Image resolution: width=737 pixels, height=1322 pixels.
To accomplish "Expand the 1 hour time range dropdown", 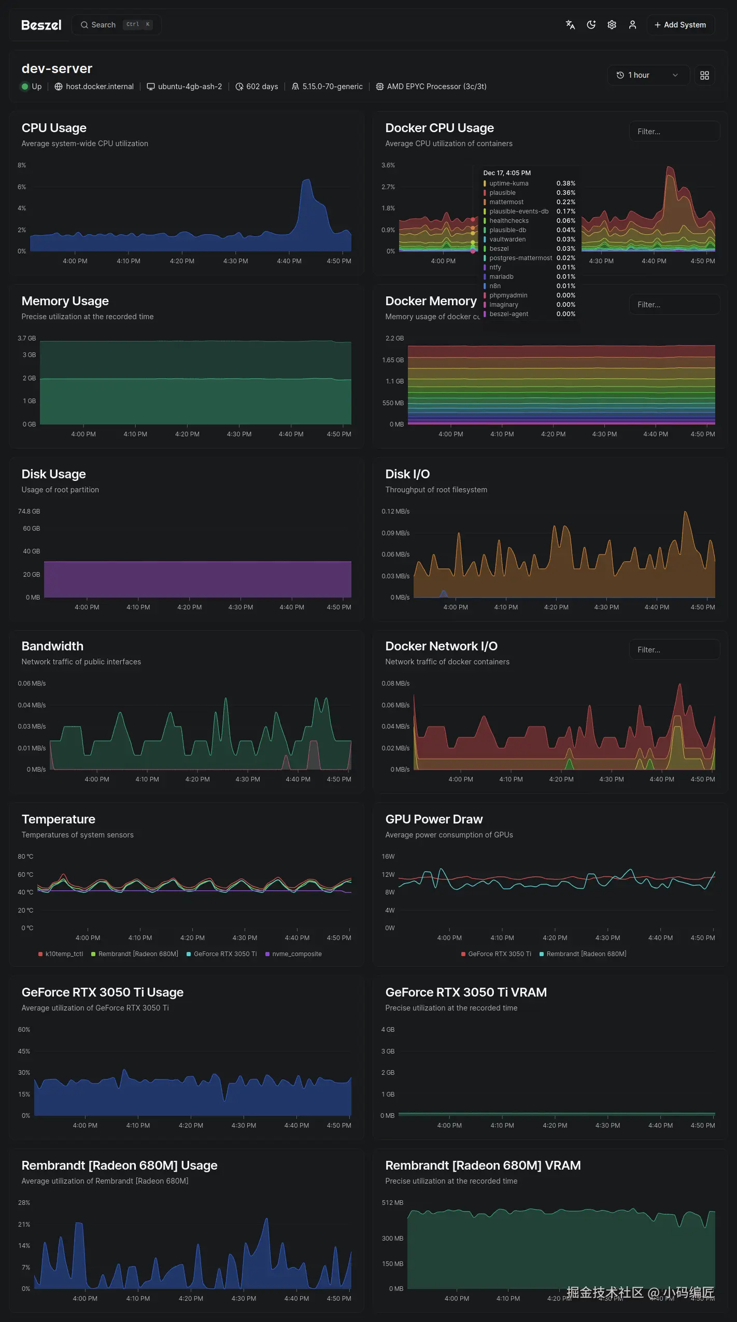I will pyautogui.click(x=648, y=75).
